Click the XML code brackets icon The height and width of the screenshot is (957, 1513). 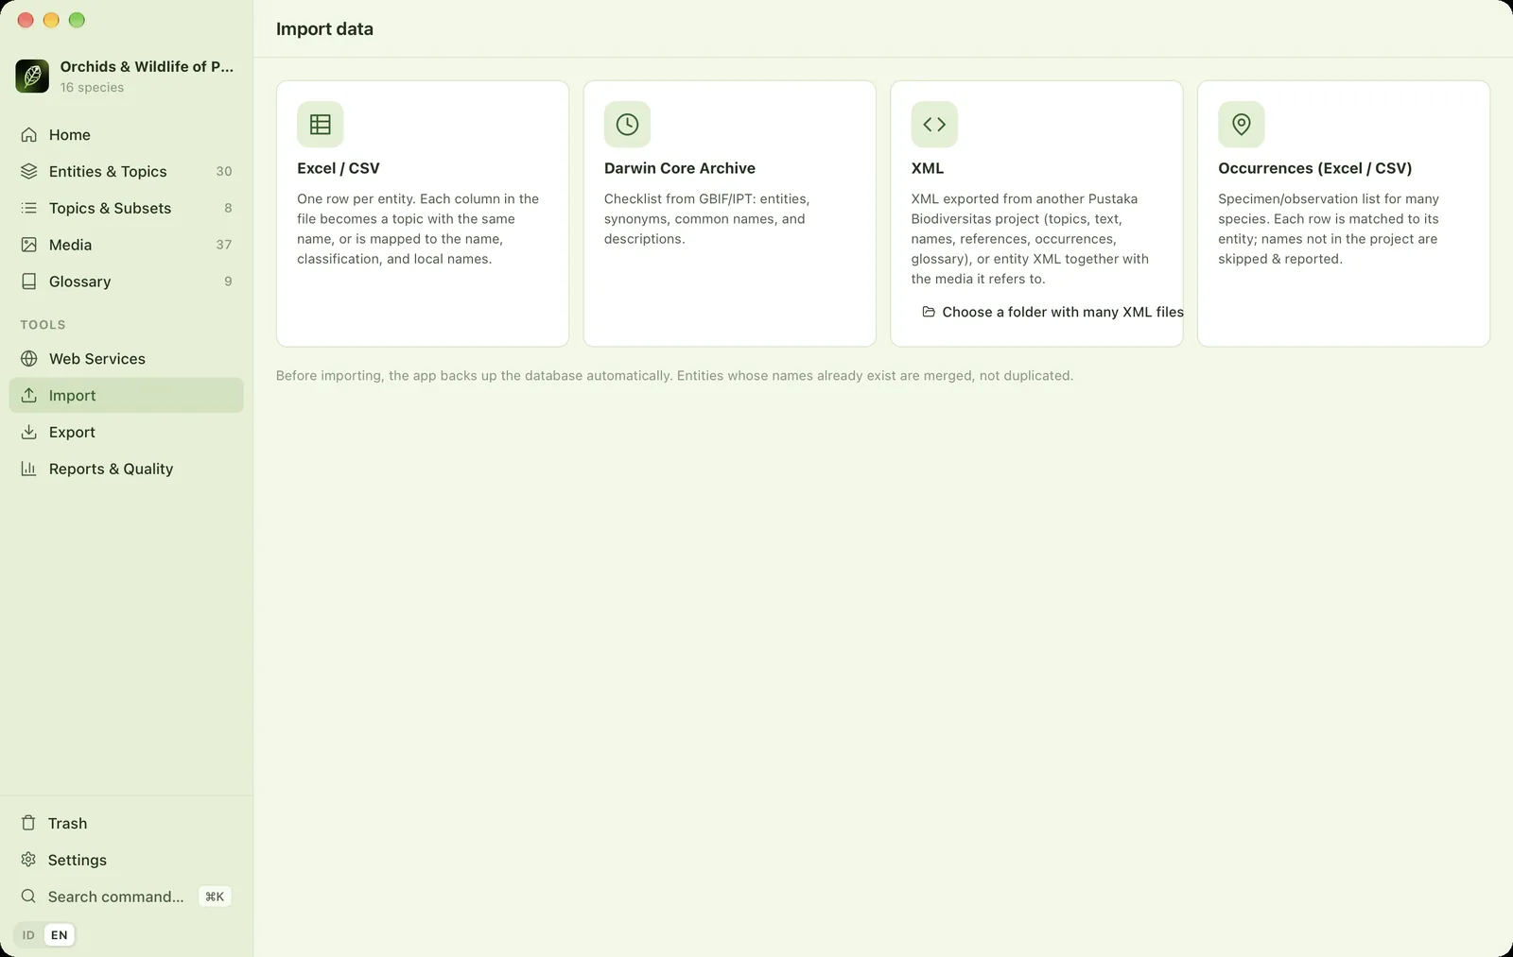pyautogui.click(x=934, y=125)
